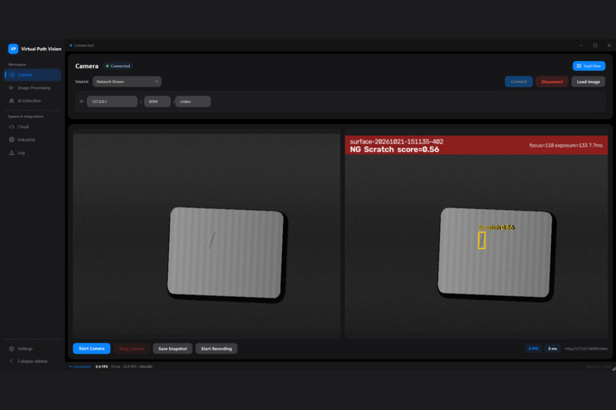Click the Save Snapshot button
This screenshot has width=616, height=410.
click(173, 348)
